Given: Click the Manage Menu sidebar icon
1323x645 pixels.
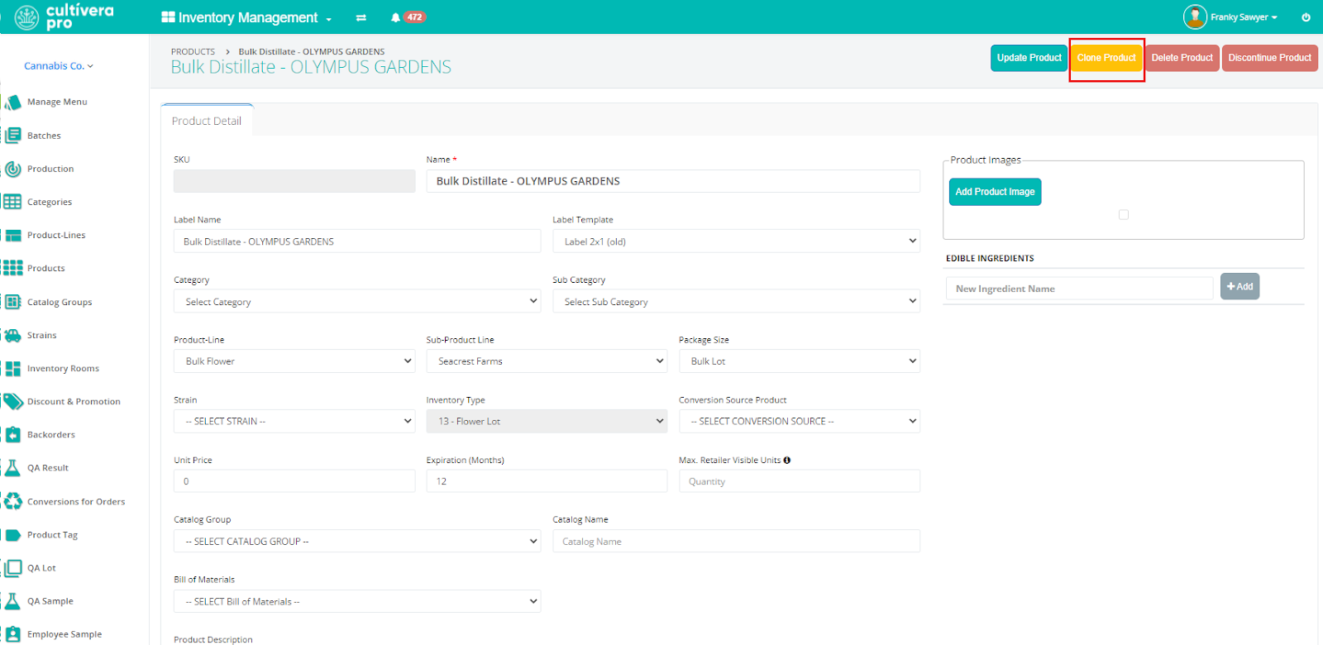Looking at the screenshot, I should coord(12,102).
